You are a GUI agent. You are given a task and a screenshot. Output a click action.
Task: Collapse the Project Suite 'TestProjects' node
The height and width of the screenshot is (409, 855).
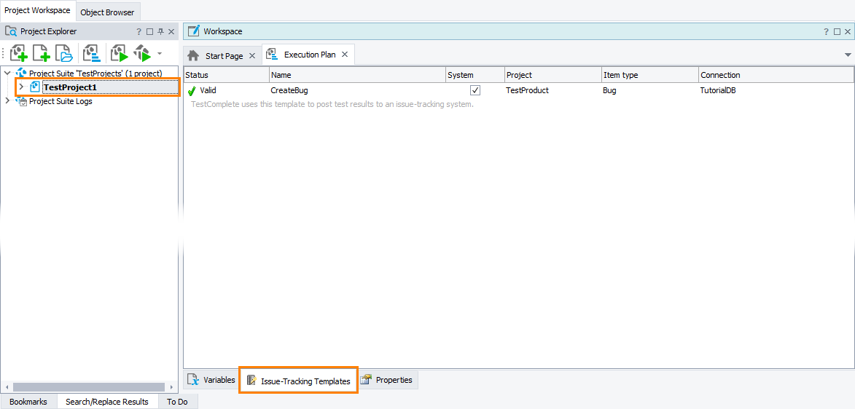(x=8, y=74)
